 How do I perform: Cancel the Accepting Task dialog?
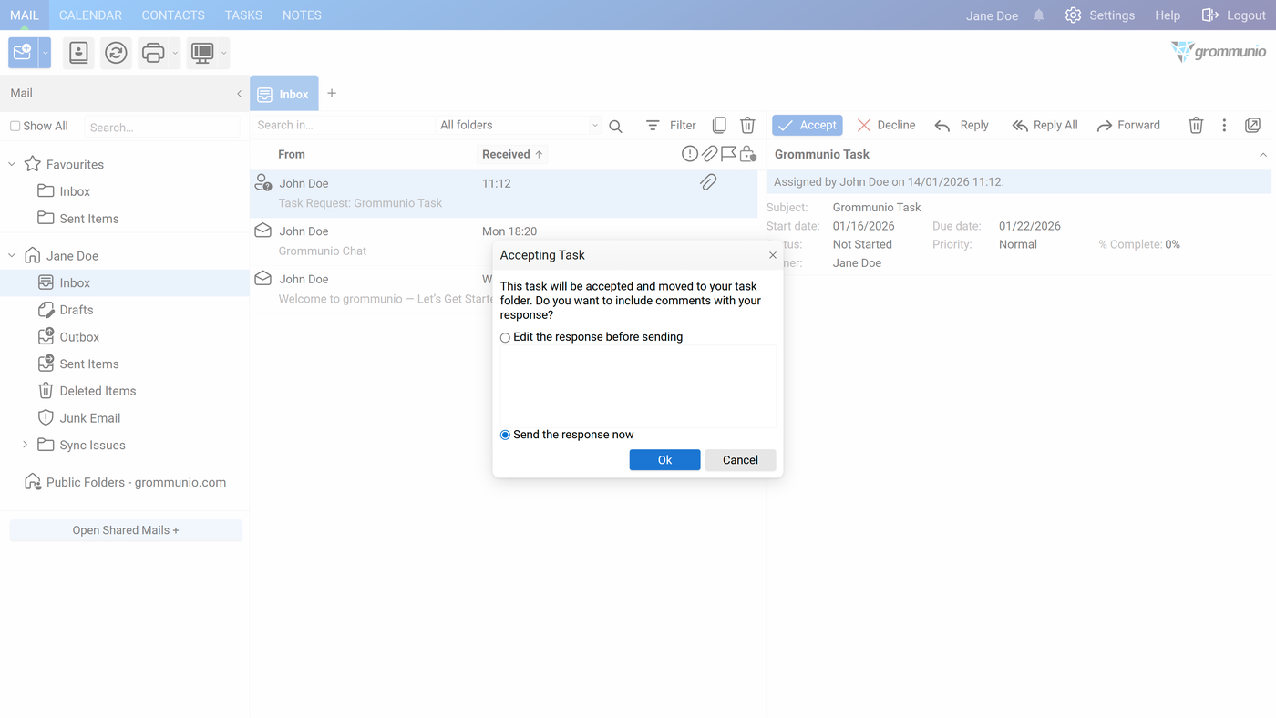pos(740,460)
